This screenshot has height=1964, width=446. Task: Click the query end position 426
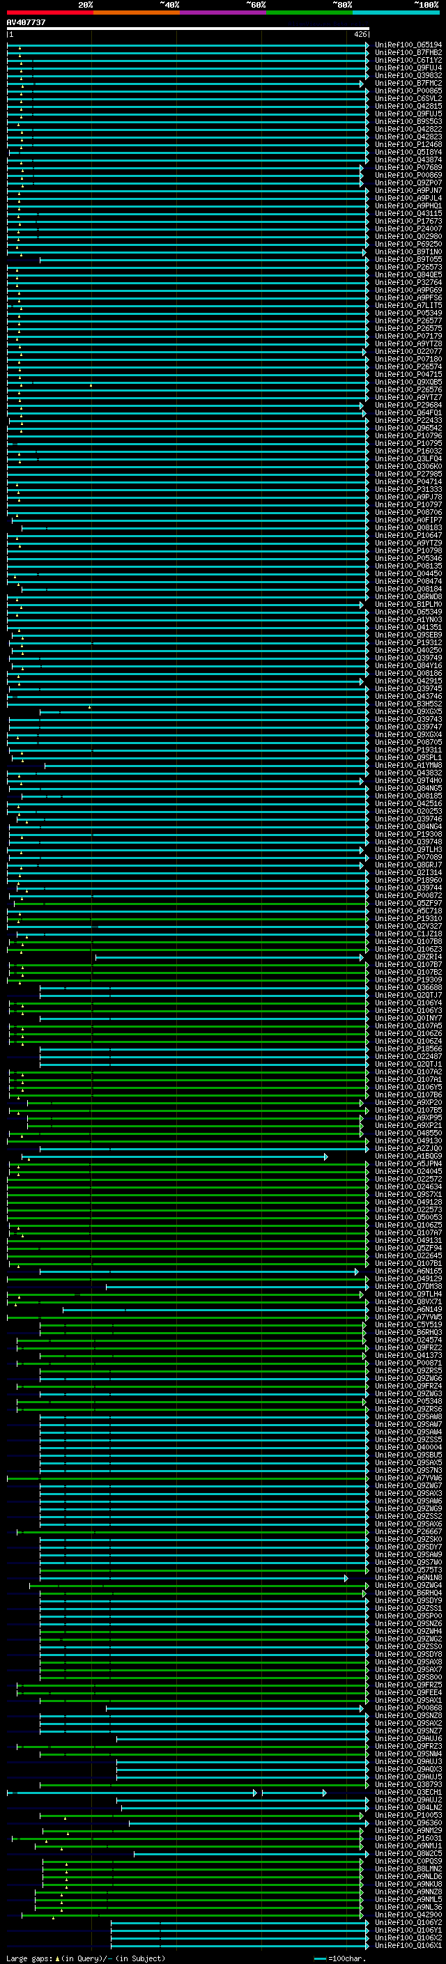360,35
